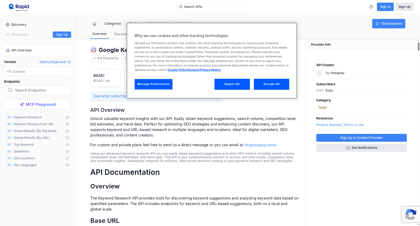The image size is (420, 226).
Task: Click info icon beside Global Results (By URL)
Action: (x=67, y=138)
